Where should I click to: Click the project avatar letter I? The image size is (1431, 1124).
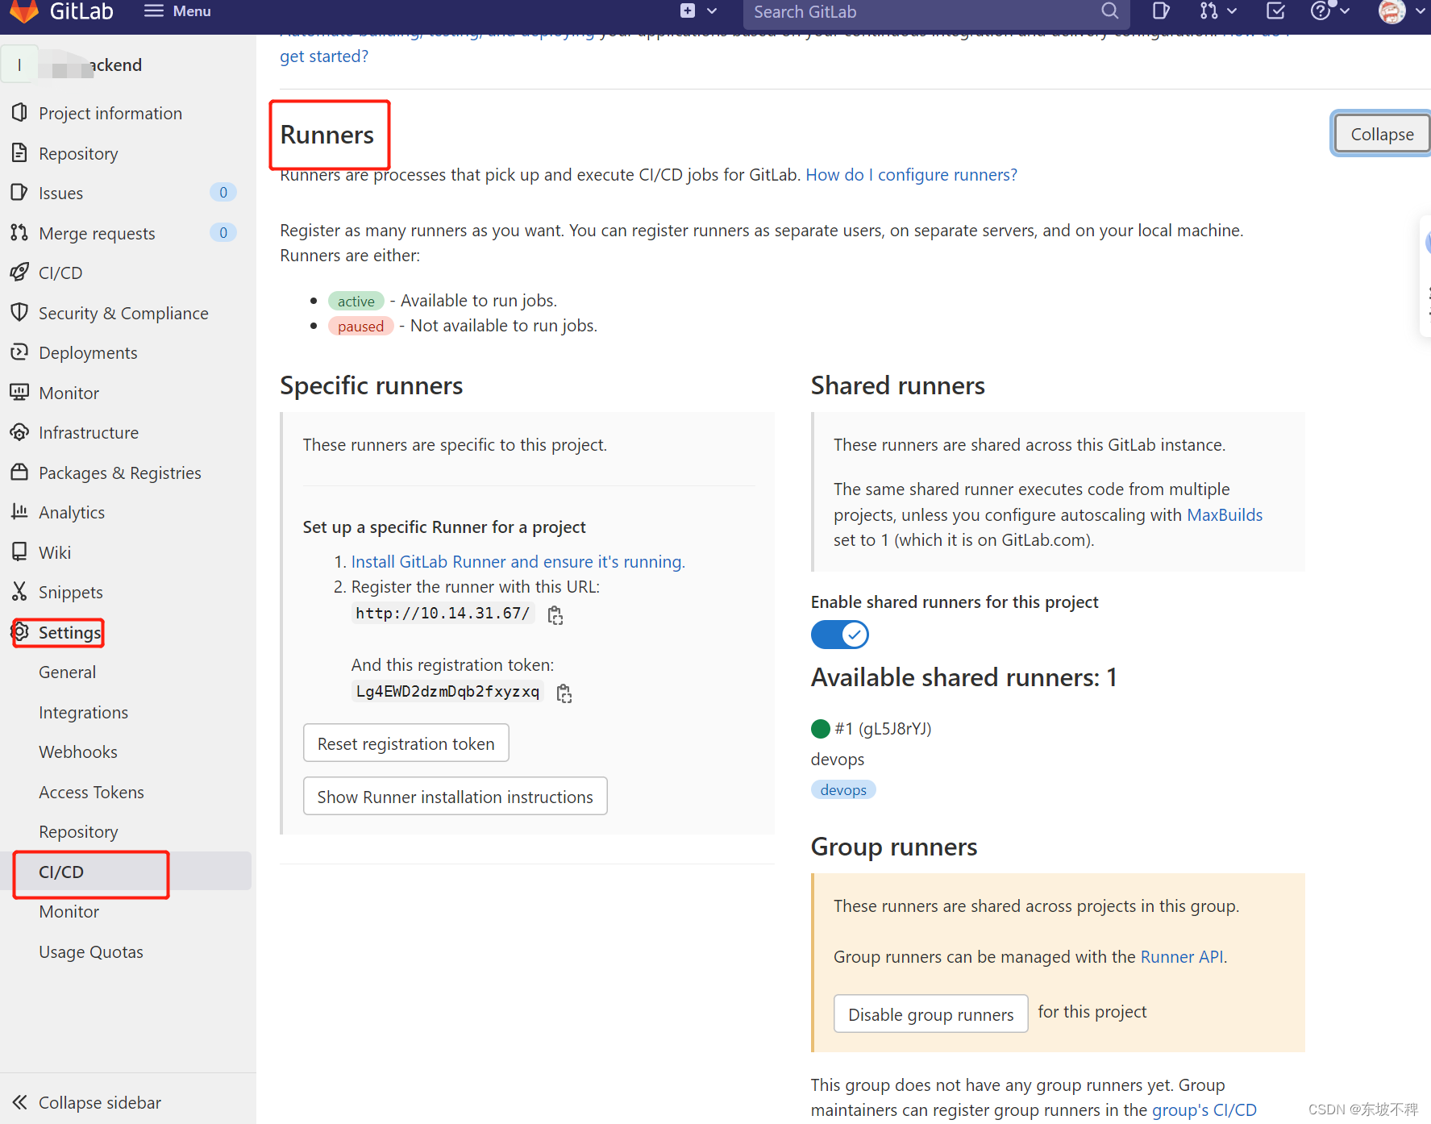tap(19, 65)
